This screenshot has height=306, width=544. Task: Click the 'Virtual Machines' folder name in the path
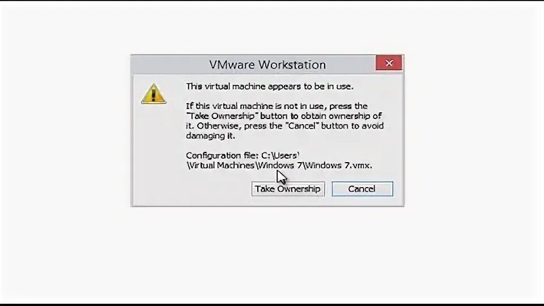[x=220, y=165]
